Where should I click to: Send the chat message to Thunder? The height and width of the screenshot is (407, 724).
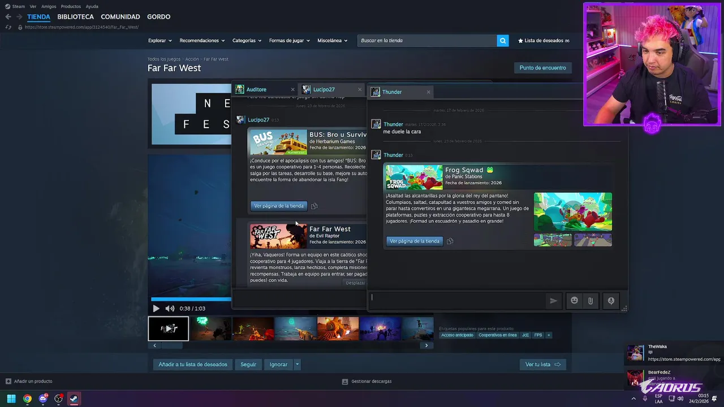pyautogui.click(x=553, y=301)
